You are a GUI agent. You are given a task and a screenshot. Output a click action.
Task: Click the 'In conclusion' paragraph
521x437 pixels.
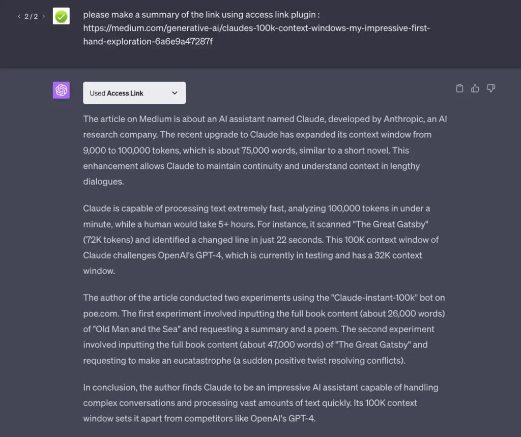pos(260,403)
